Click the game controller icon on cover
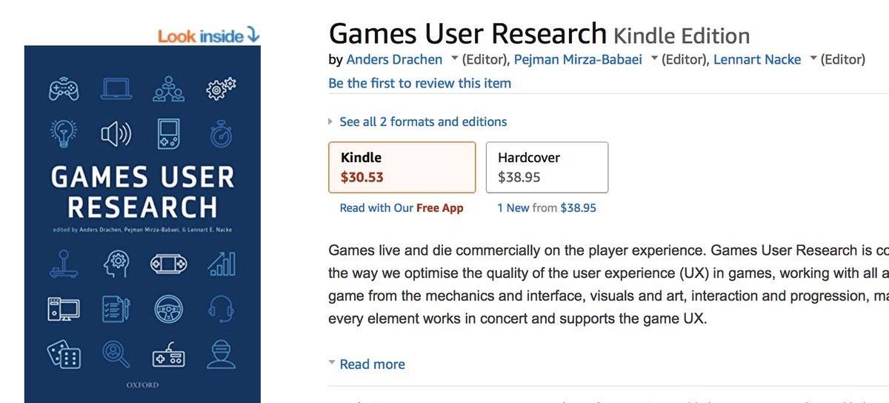This screenshot has width=889, height=403. click(x=64, y=89)
